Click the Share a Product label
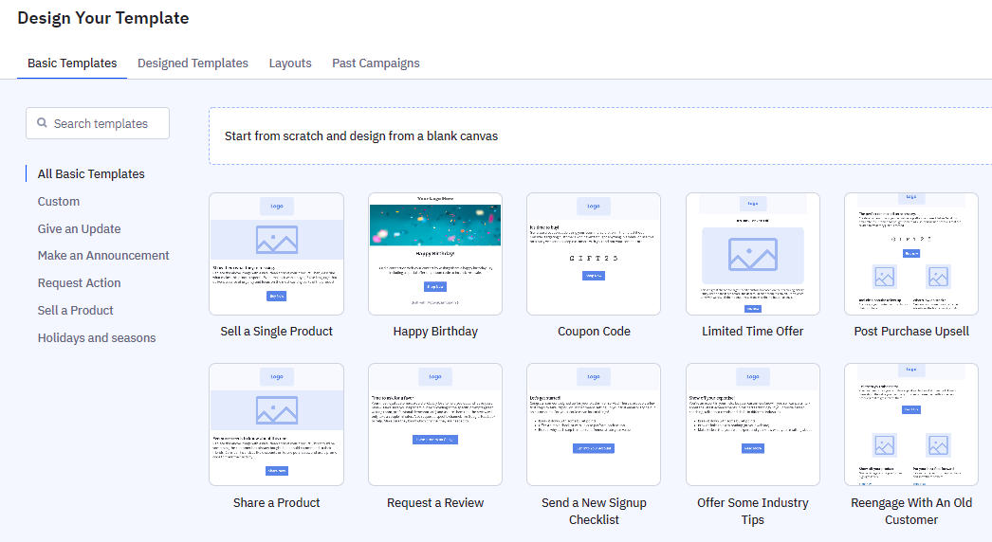The width and height of the screenshot is (992, 542). 277,503
